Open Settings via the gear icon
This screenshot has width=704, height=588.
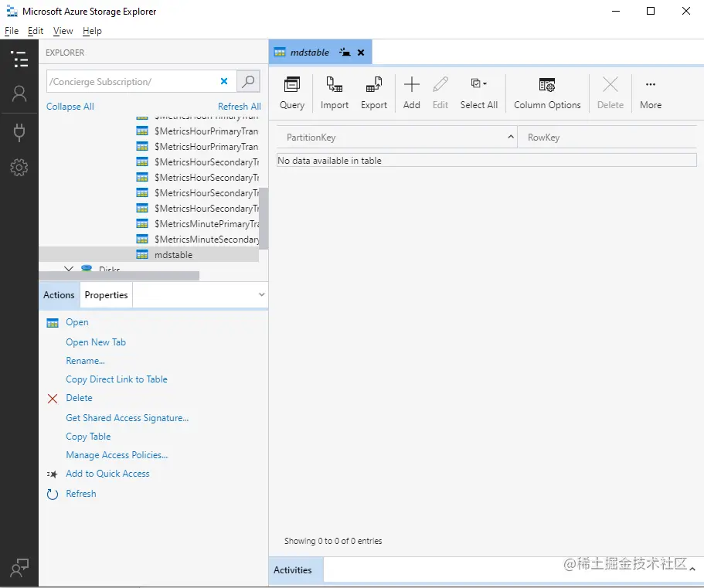19,168
